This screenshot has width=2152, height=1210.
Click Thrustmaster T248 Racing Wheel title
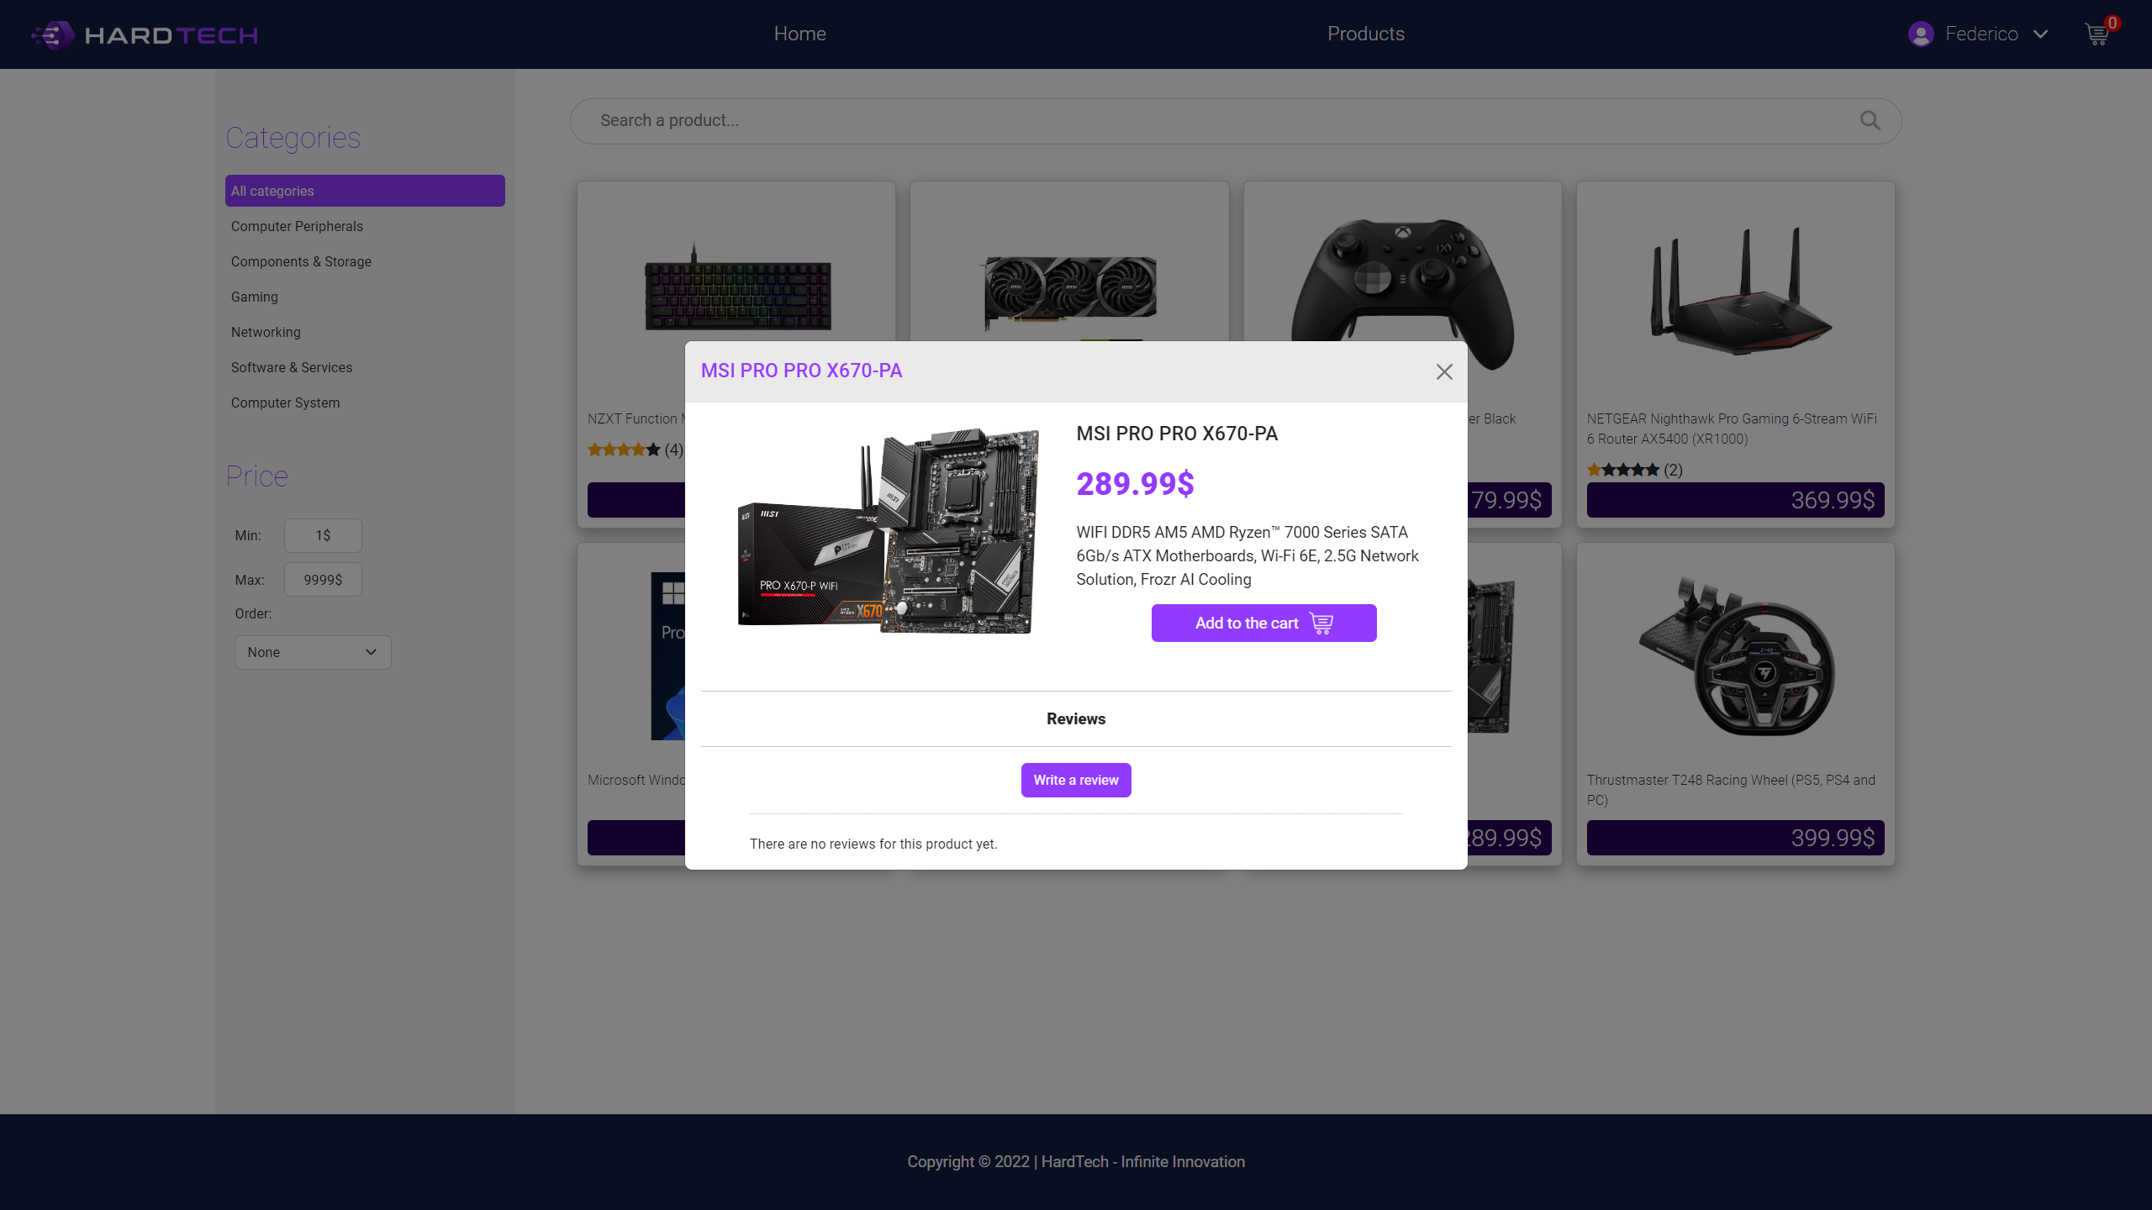click(x=1731, y=791)
